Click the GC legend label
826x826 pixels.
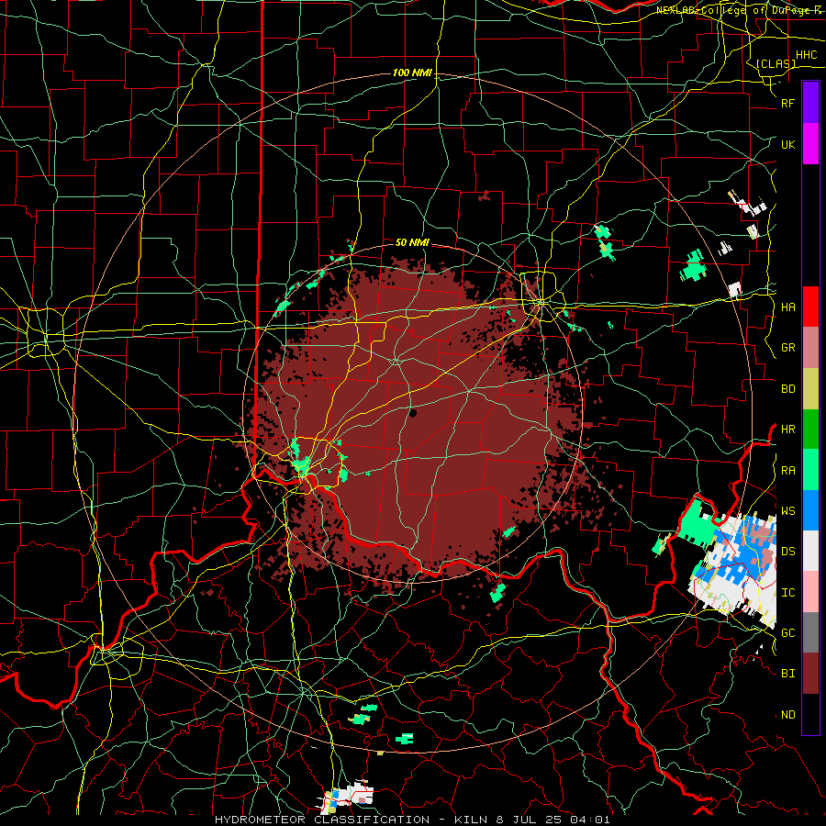pos(787,632)
